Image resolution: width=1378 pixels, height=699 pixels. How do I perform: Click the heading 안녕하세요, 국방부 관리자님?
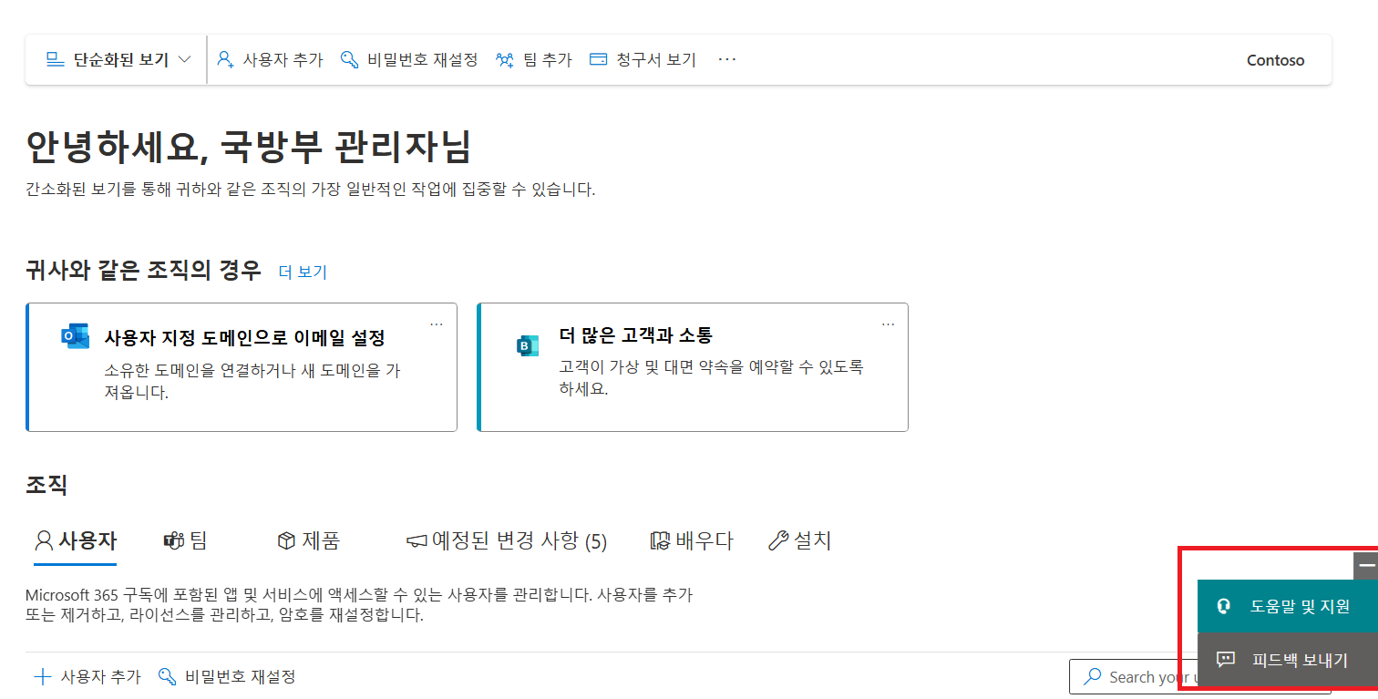coord(249,149)
